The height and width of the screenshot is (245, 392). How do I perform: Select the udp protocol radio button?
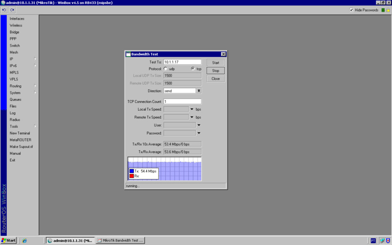pyautogui.click(x=166, y=69)
